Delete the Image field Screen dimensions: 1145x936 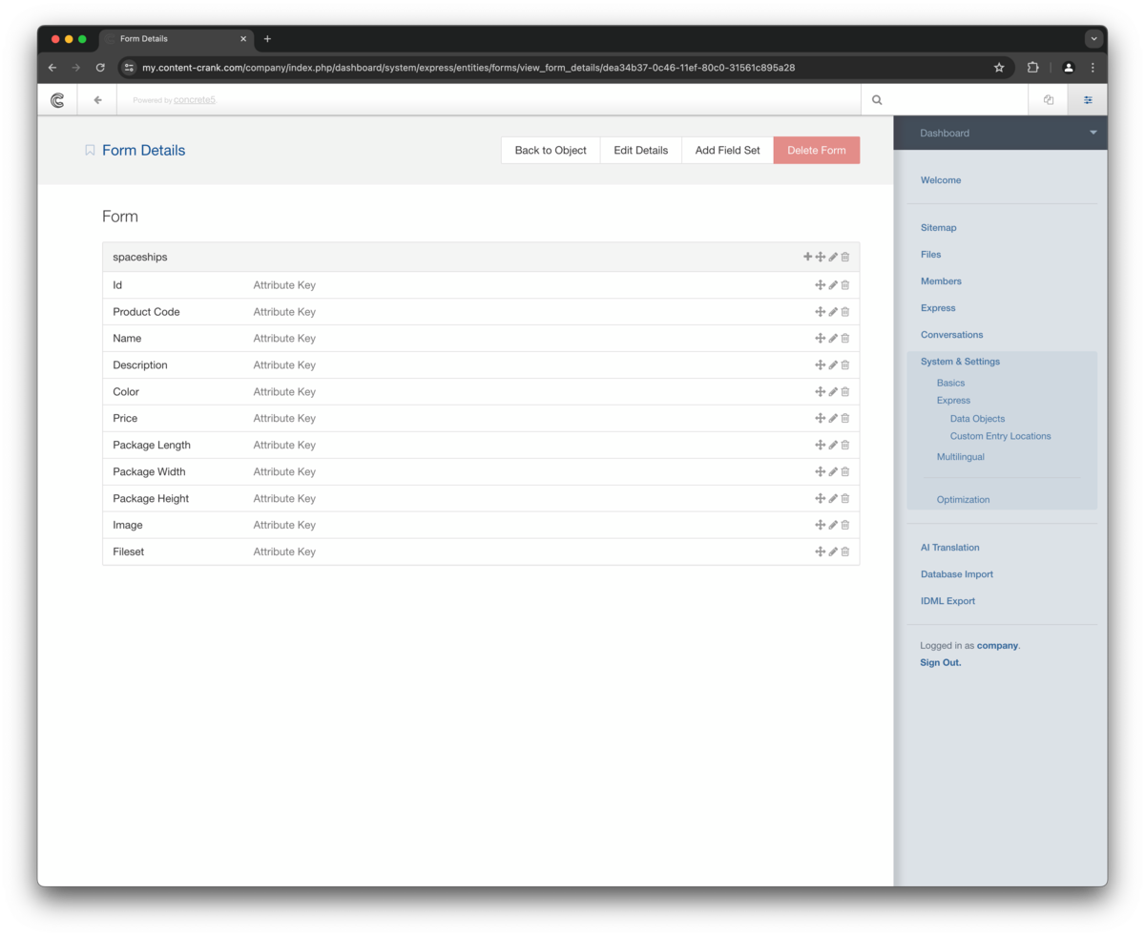pyautogui.click(x=845, y=526)
